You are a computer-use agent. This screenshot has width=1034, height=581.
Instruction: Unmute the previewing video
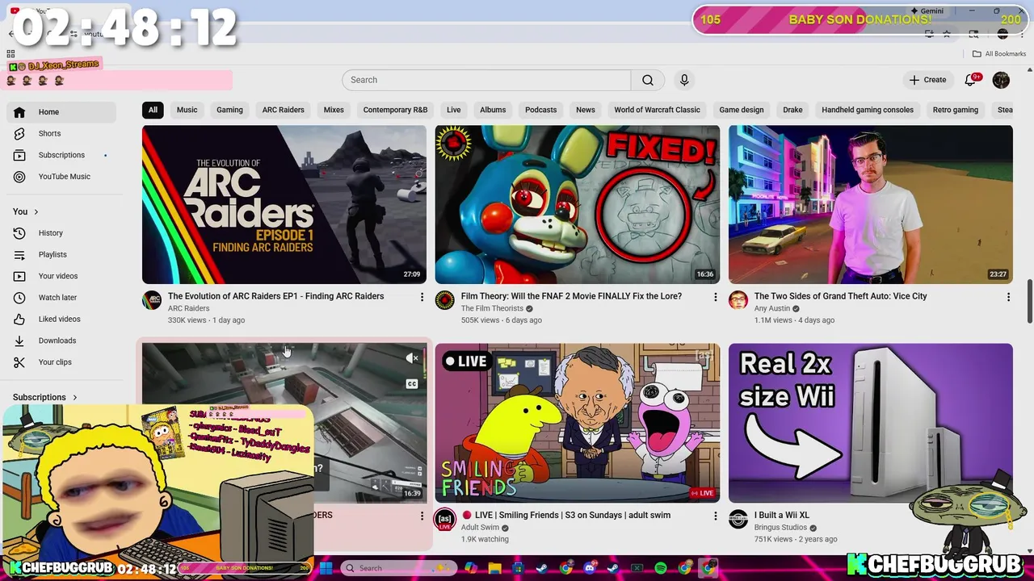[x=412, y=358]
